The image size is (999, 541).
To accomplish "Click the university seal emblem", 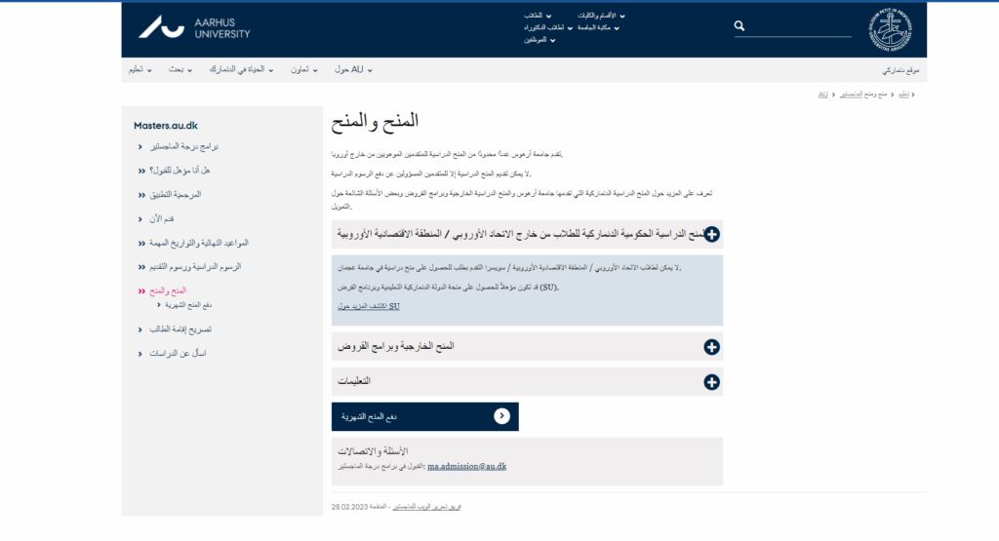I will pyautogui.click(x=889, y=29).
